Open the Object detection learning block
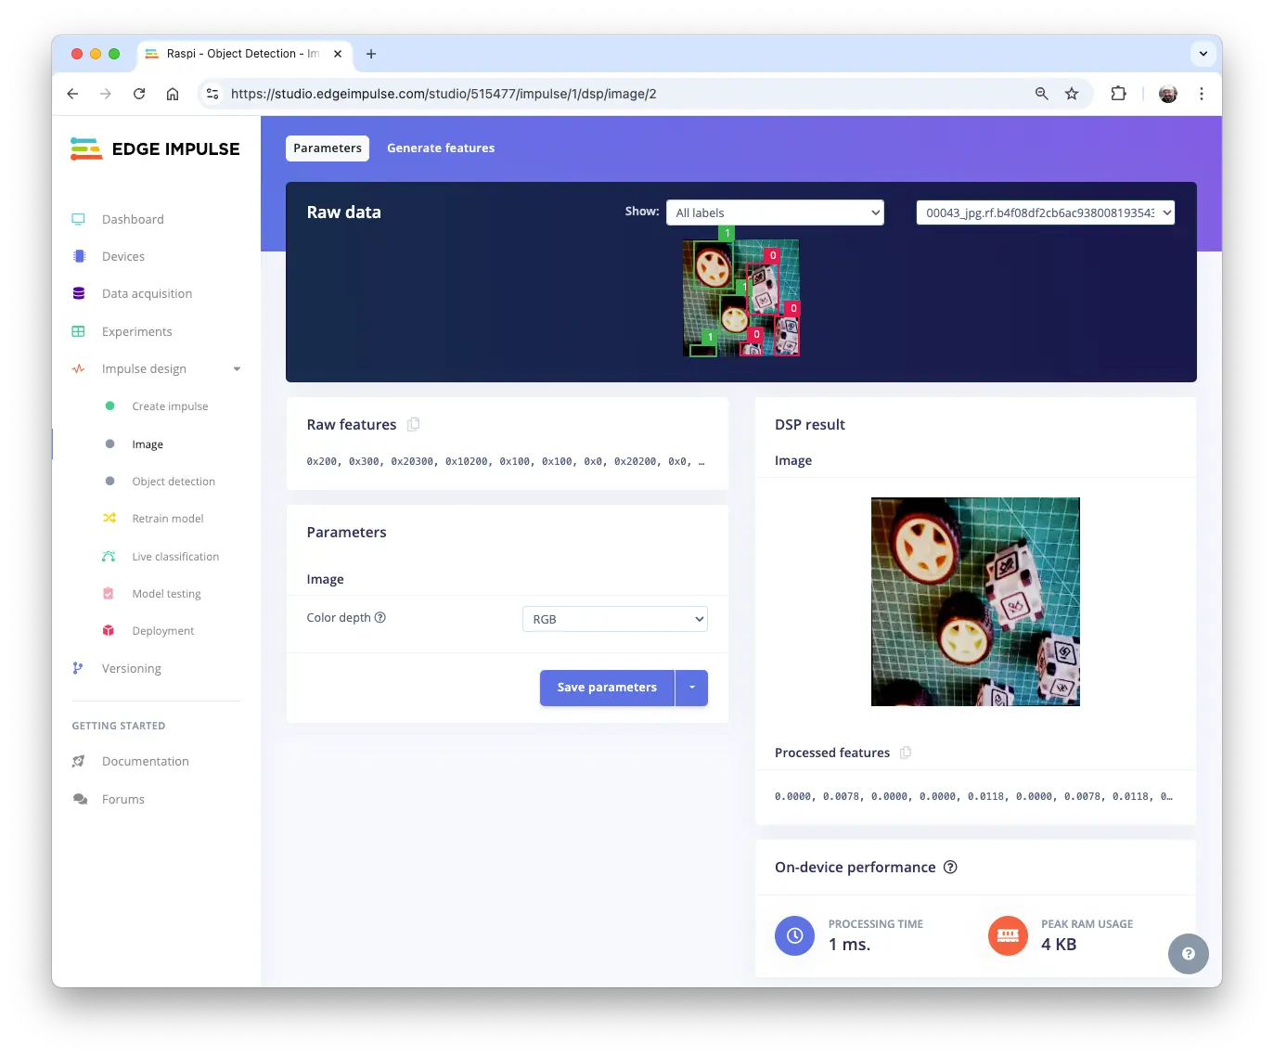1274x1056 pixels. pyautogui.click(x=174, y=482)
